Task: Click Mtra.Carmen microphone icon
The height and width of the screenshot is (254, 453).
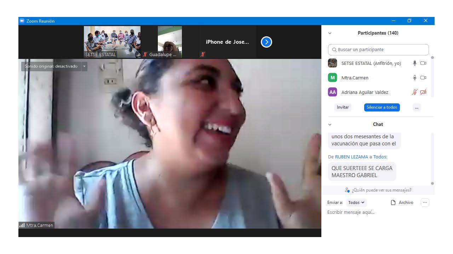Action: point(415,78)
